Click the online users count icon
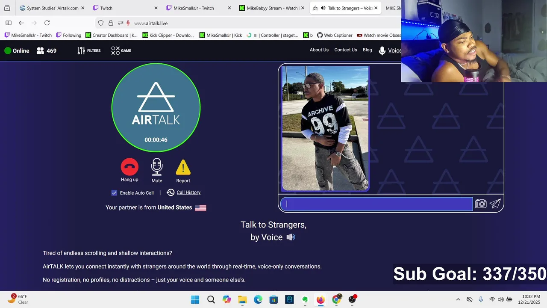 [41, 50]
